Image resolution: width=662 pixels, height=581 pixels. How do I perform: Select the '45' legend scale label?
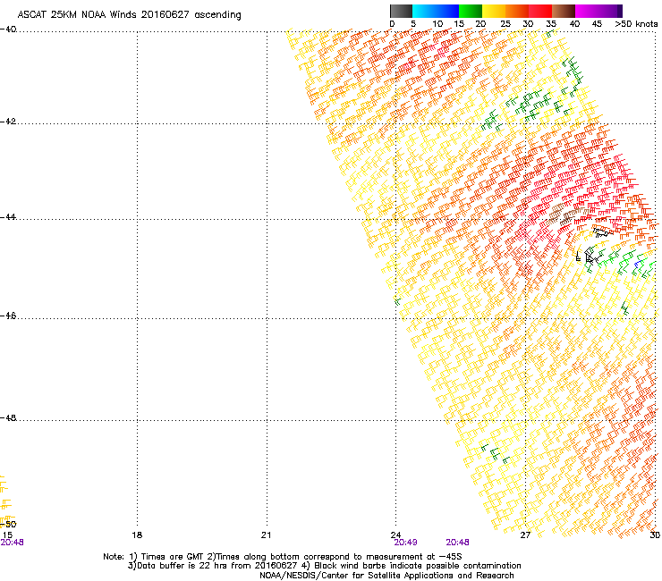pos(597,24)
